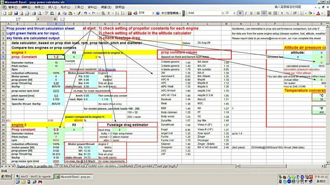This screenshot has height=185, width=330.
Task: Run the spelling check icon
Action: [47, 13]
